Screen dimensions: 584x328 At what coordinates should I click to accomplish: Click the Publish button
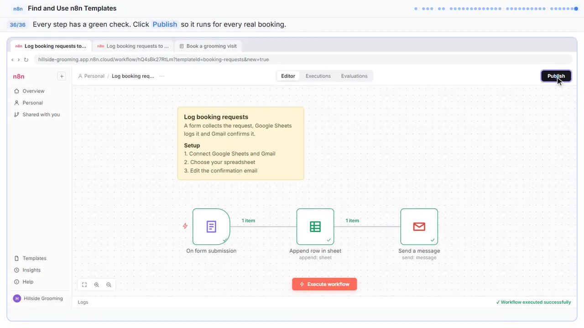[556, 76]
